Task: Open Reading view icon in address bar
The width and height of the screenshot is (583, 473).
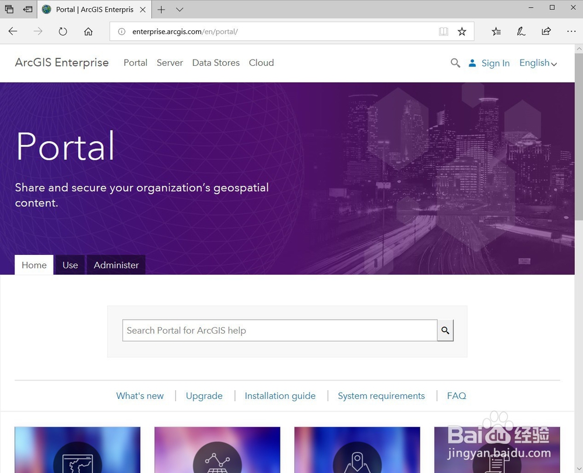Action: (x=443, y=31)
